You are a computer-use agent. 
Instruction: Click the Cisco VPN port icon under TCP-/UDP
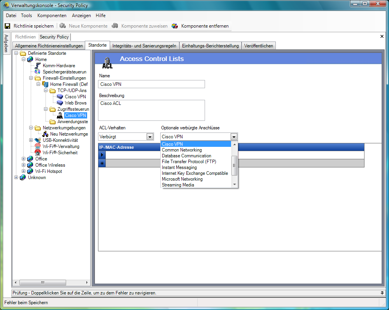(60, 97)
